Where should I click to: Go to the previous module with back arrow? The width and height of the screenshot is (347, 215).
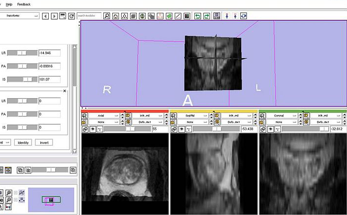(46, 16)
